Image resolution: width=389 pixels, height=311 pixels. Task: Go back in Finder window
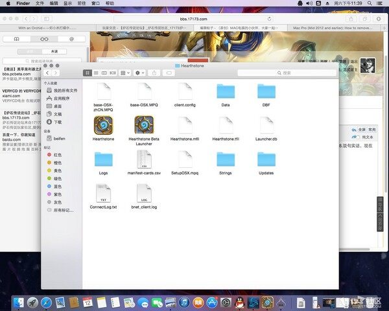pos(47,73)
